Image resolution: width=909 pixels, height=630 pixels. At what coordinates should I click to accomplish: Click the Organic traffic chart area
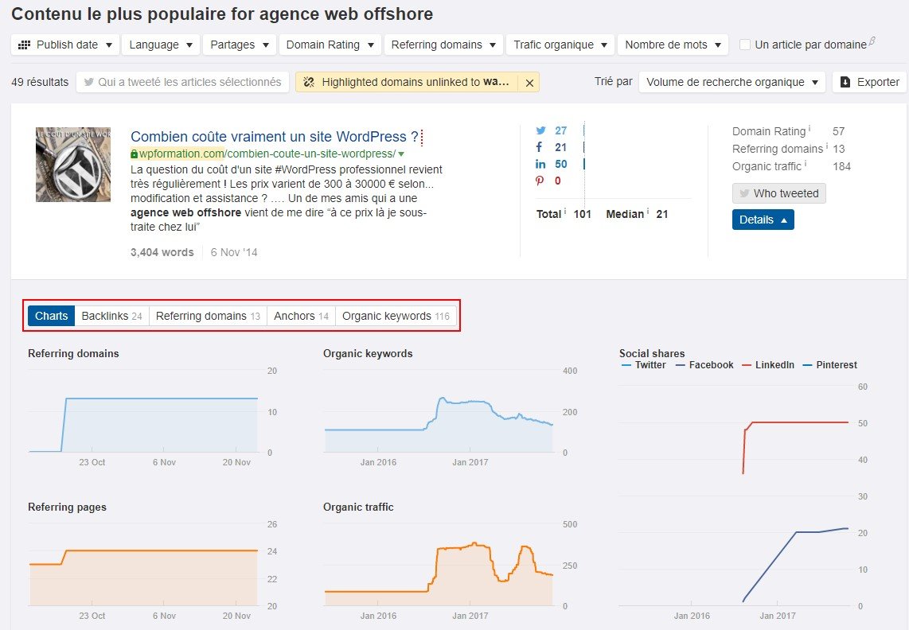click(x=439, y=565)
